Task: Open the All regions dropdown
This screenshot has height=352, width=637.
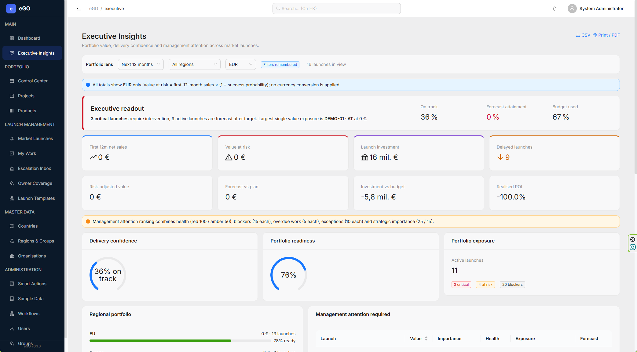Action: click(195, 64)
